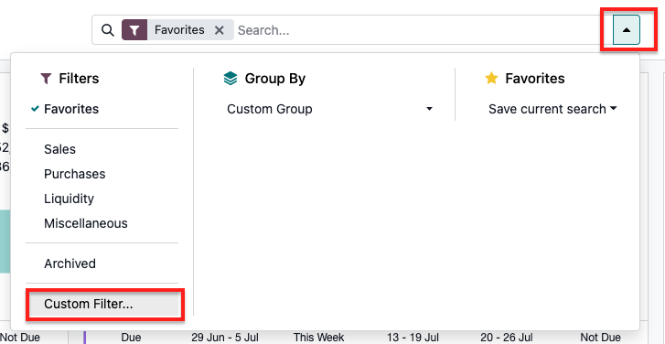Remove the Favorites facet with X

click(219, 30)
